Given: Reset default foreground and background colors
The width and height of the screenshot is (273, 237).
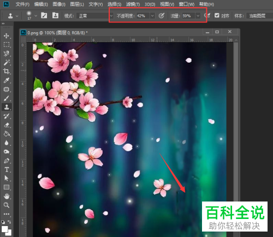Looking at the screenshot, I should coord(3,222).
